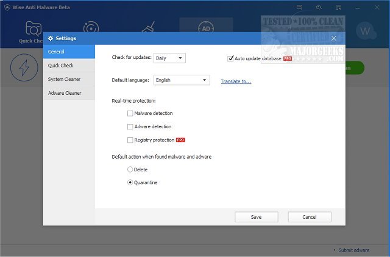Toggle Auto update database checkbox
This screenshot has width=390, height=257.
(x=230, y=58)
